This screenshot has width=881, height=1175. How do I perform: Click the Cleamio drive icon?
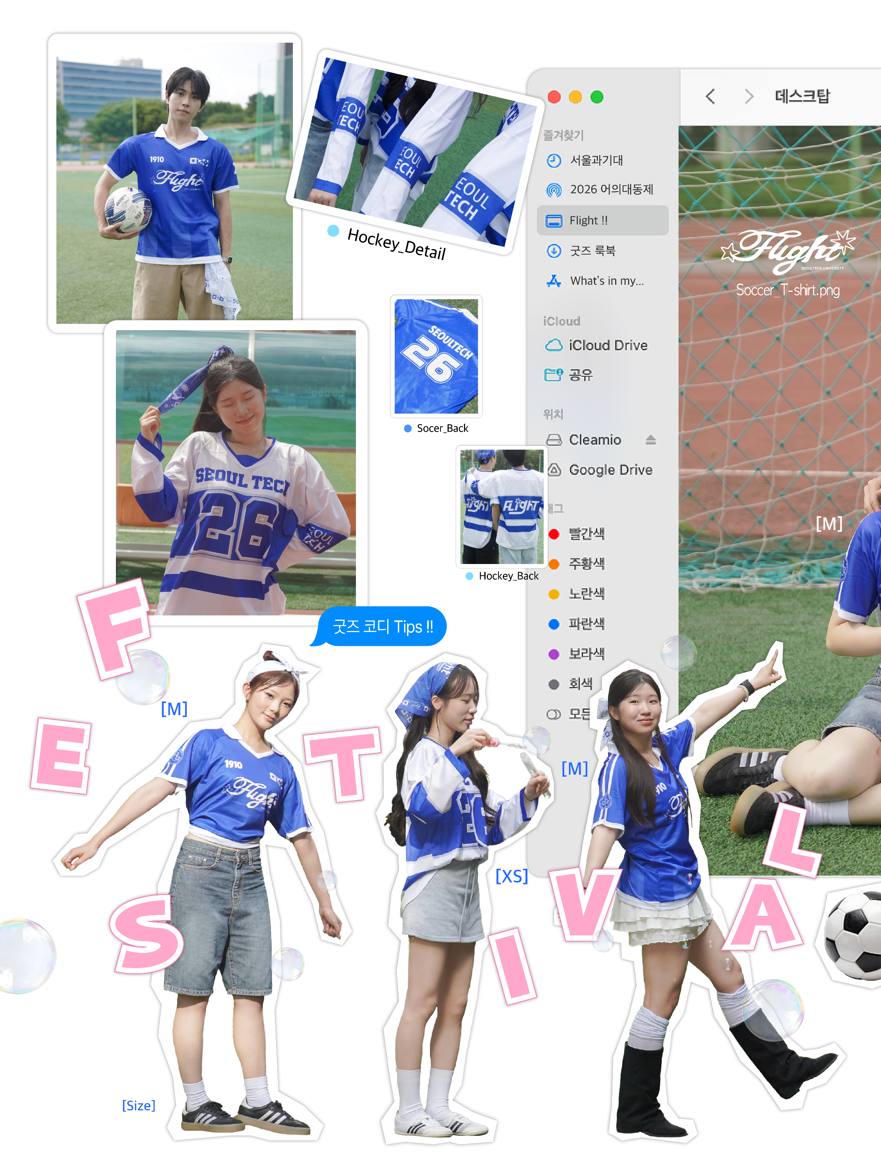(554, 440)
